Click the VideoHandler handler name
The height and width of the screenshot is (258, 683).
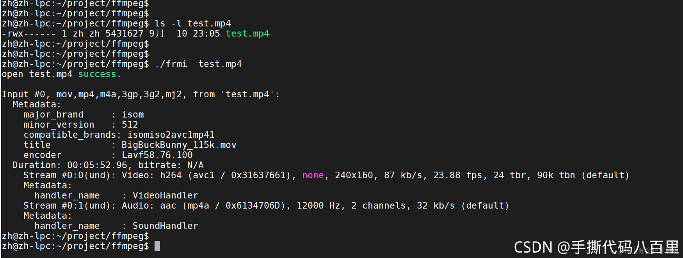point(165,195)
